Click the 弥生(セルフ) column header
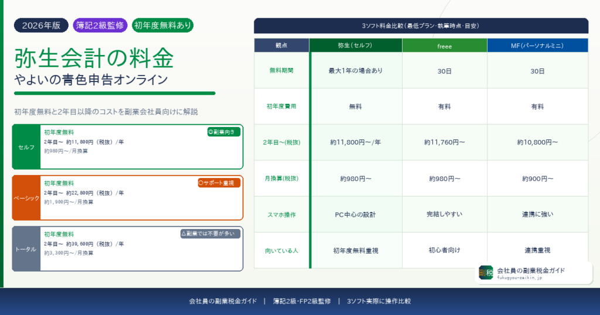This screenshot has width=600, height=315. click(x=356, y=45)
